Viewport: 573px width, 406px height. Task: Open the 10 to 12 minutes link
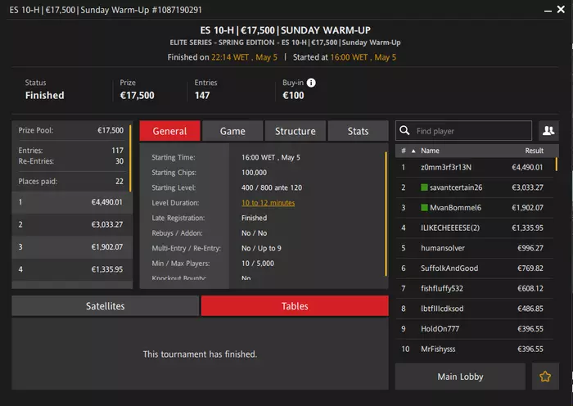[268, 203]
